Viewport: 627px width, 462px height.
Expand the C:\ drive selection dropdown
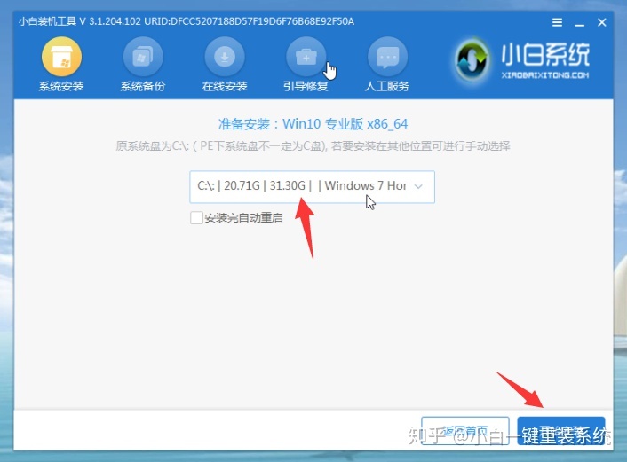pyautogui.click(x=312, y=187)
